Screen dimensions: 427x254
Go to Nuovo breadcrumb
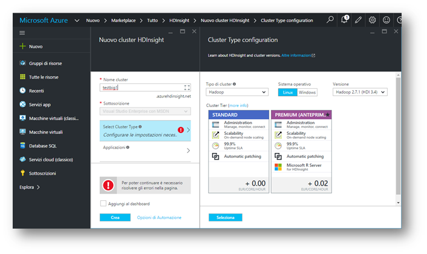(x=93, y=21)
